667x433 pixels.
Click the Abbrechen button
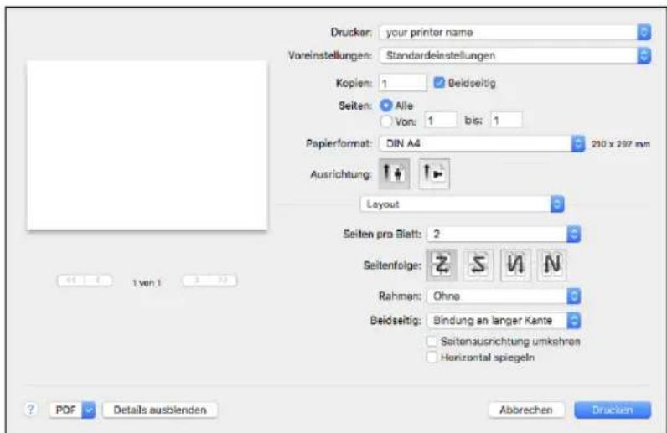point(526,410)
